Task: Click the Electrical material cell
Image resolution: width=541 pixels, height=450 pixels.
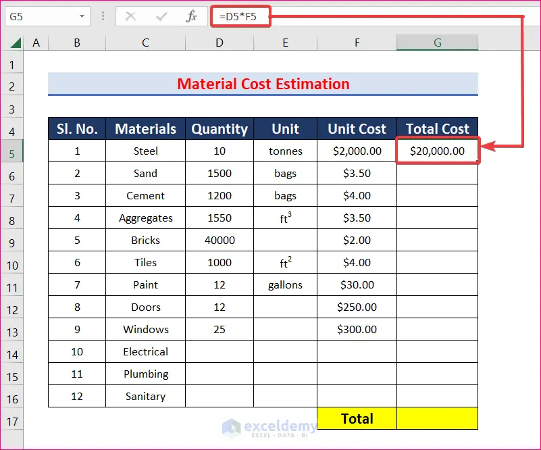Action: [x=146, y=351]
